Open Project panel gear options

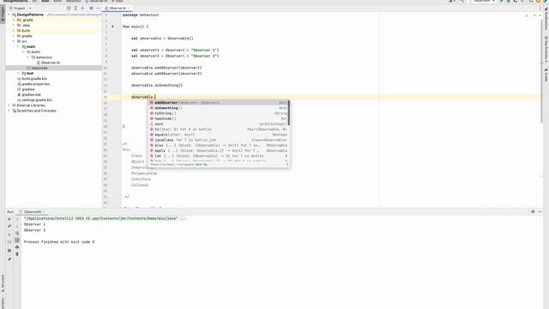tap(92, 8)
